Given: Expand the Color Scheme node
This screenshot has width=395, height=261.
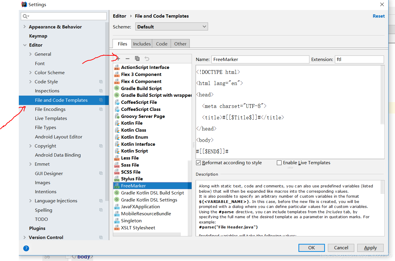Looking at the screenshot, I should coord(31,73).
